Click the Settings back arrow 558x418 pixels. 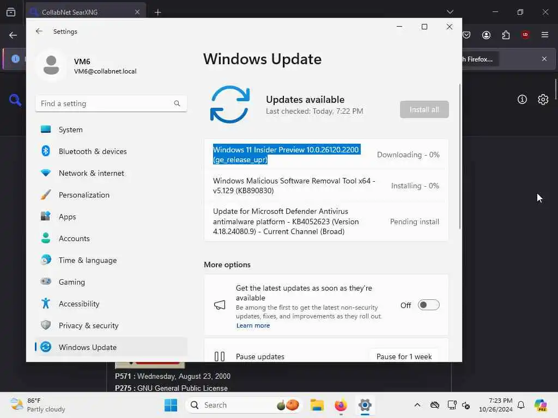[x=39, y=31]
